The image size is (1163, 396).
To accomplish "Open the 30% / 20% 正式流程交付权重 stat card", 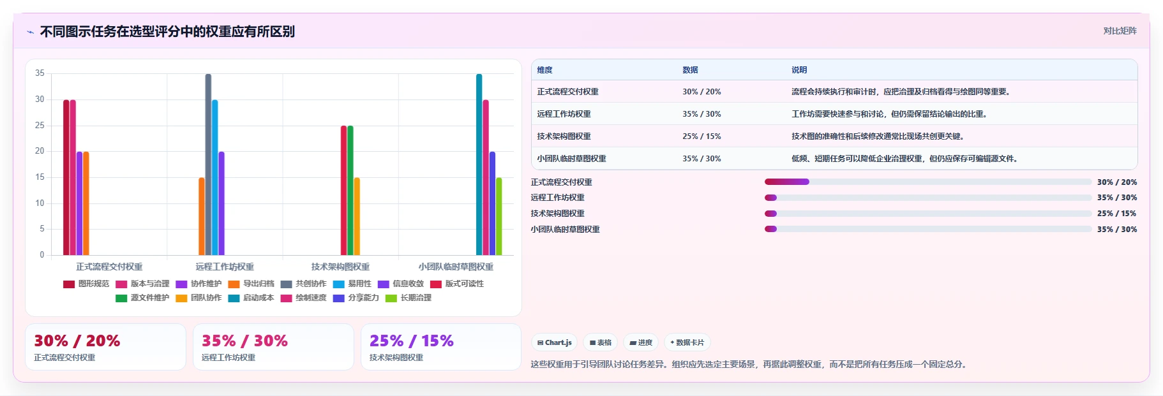I will point(105,347).
